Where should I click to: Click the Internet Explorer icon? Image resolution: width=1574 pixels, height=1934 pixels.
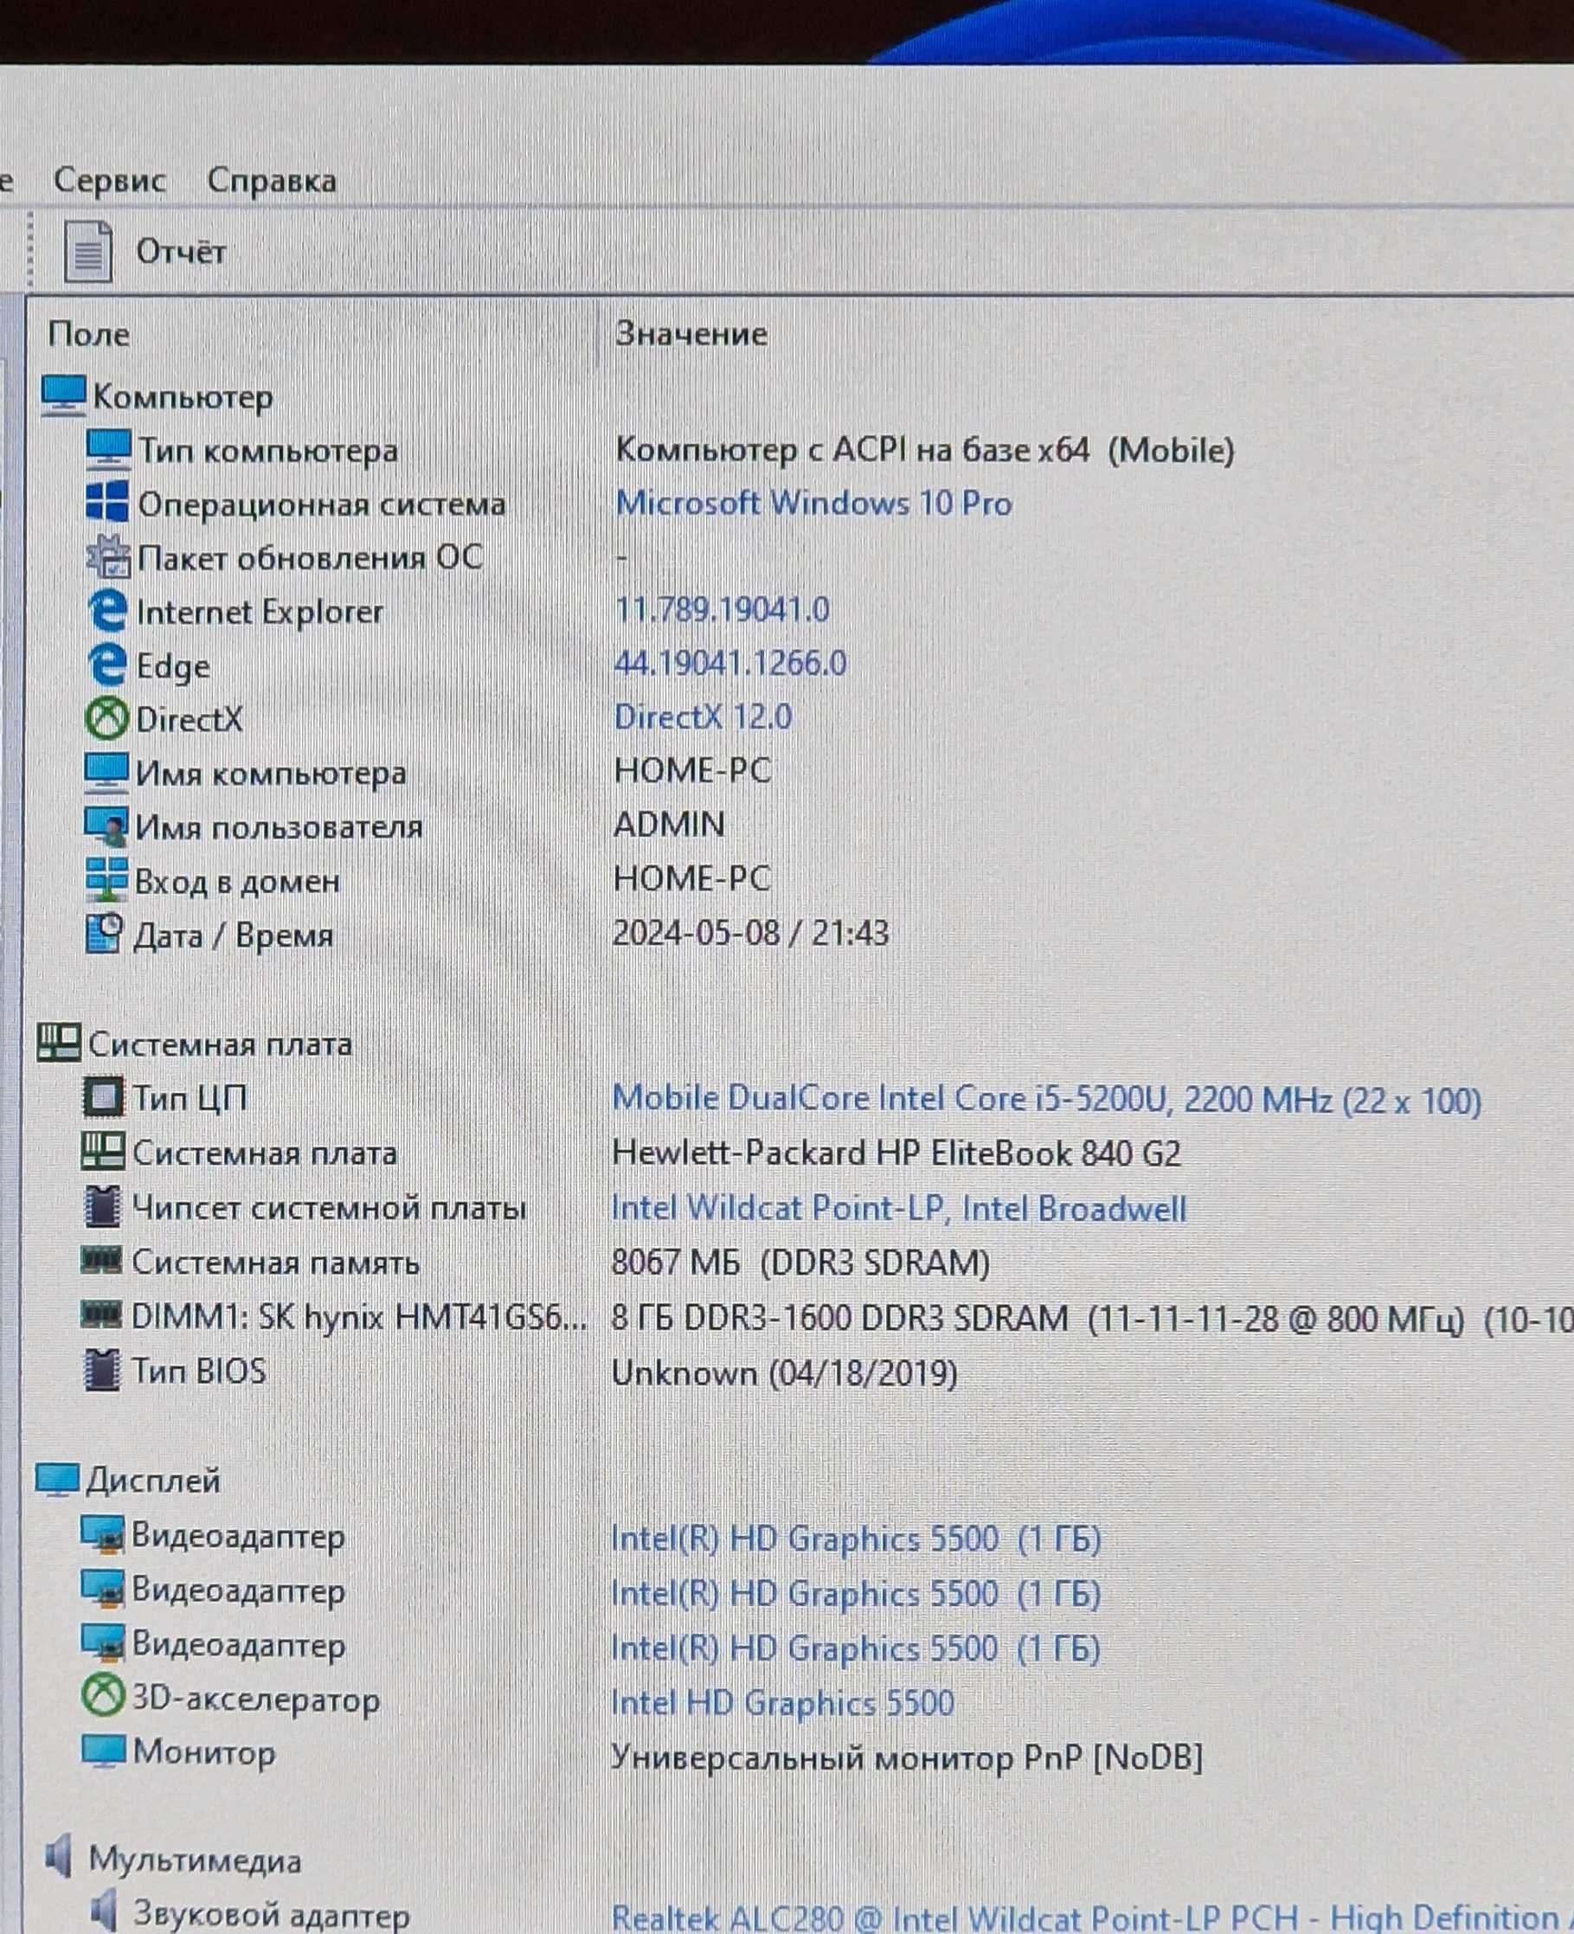click(108, 610)
